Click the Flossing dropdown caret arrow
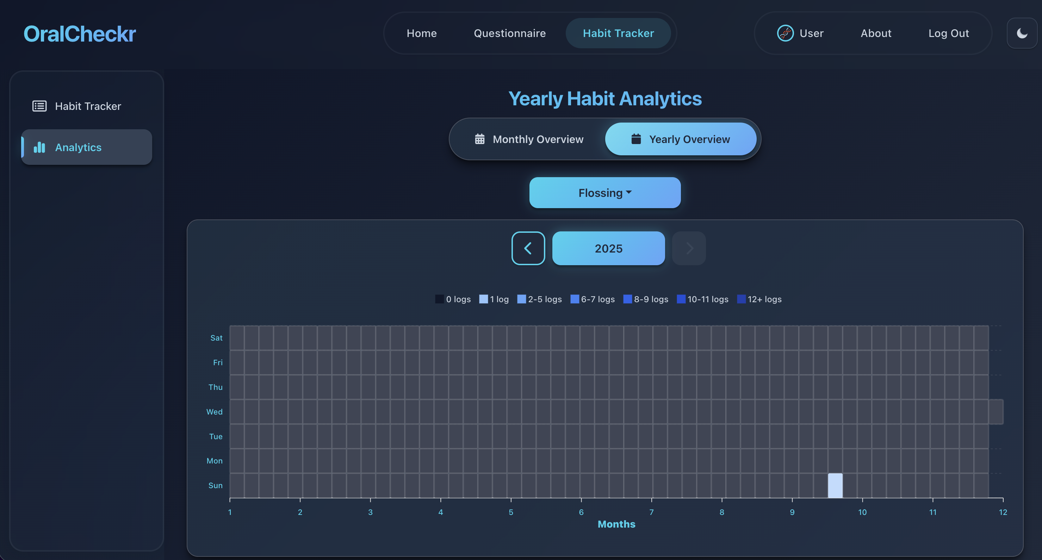Viewport: 1042px width, 560px height. (628, 192)
